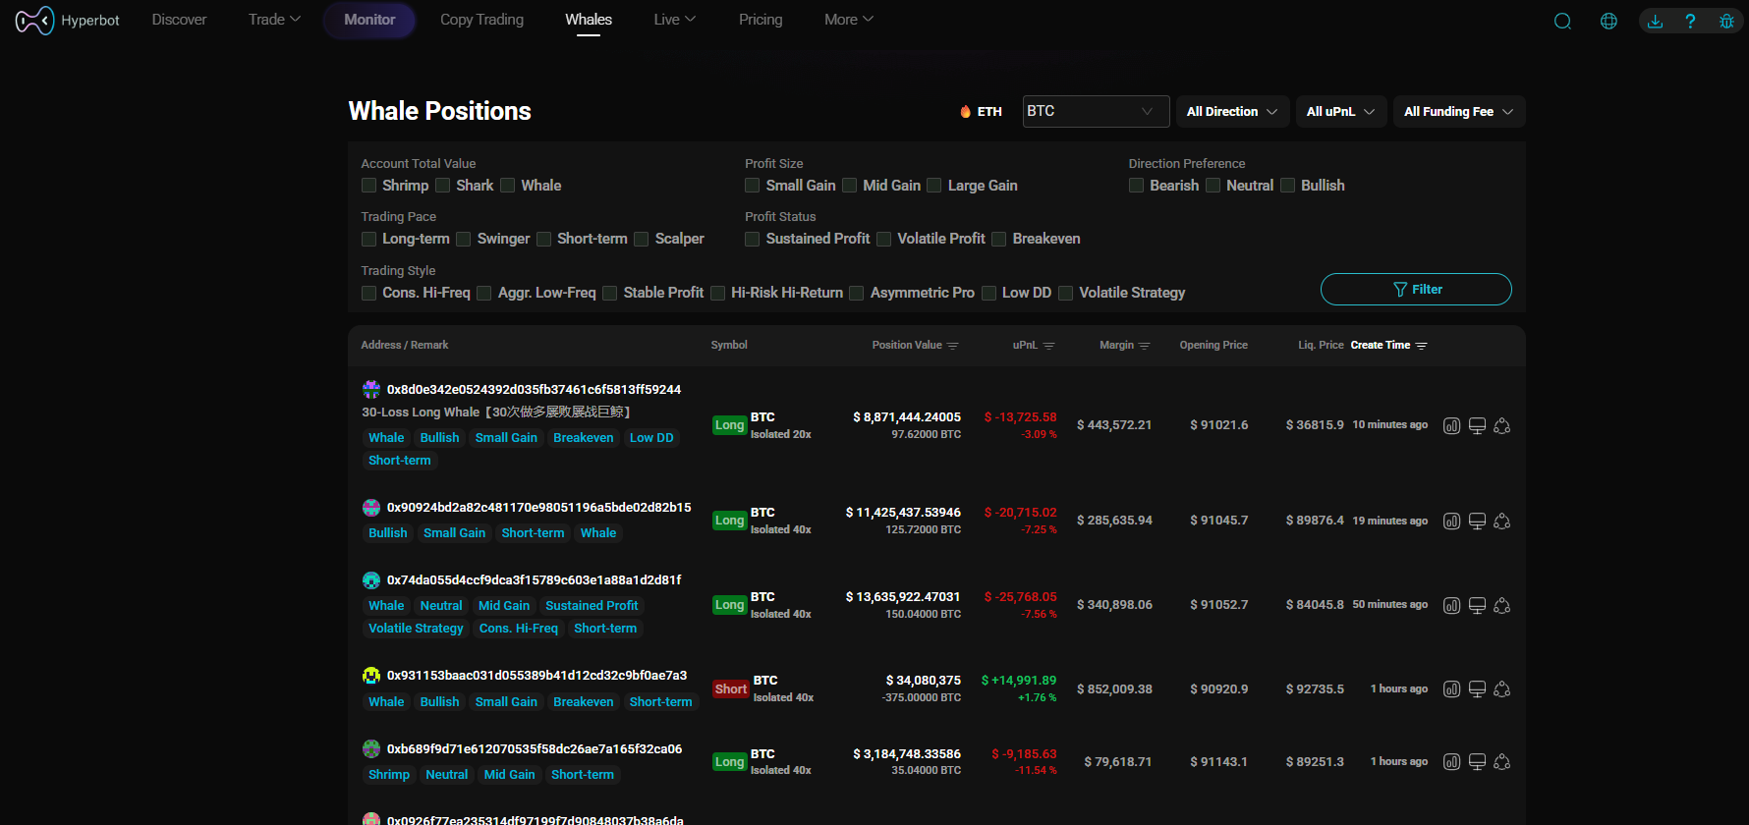The image size is (1749, 825).
Task: Open the BTC symbol dropdown
Action: click(1096, 112)
